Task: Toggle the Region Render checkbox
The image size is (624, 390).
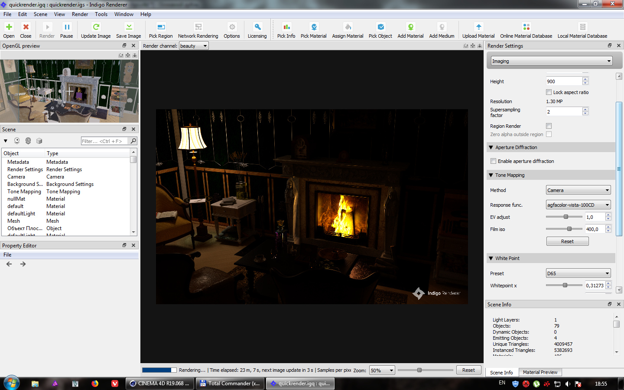Action: click(549, 126)
